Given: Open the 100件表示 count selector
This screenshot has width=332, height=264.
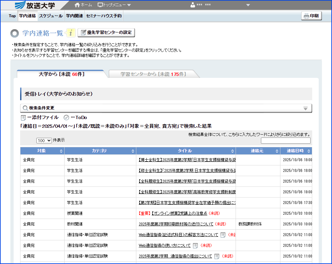Looking at the screenshot, I should [x=44, y=140].
